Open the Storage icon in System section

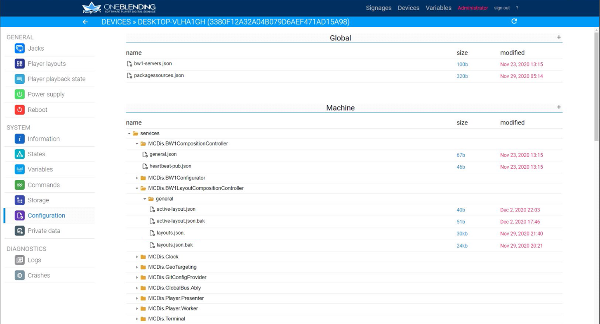[x=19, y=200]
